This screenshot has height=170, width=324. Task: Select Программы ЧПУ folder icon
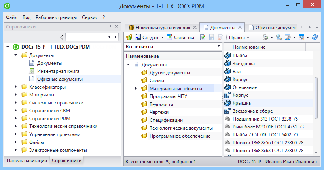click(144, 96)
